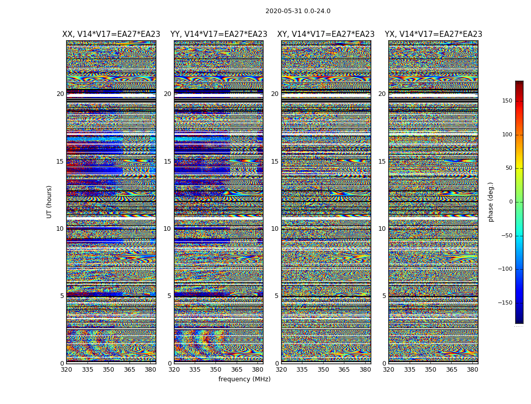This screenshot has width=531, height=404.
Task: Click the "10" UT tick on YX panel
Action: tap(382, 229)
